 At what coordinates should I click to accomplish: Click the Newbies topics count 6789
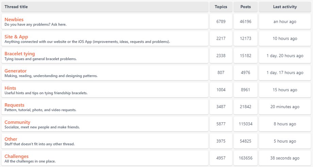click(x=221, y=22)
